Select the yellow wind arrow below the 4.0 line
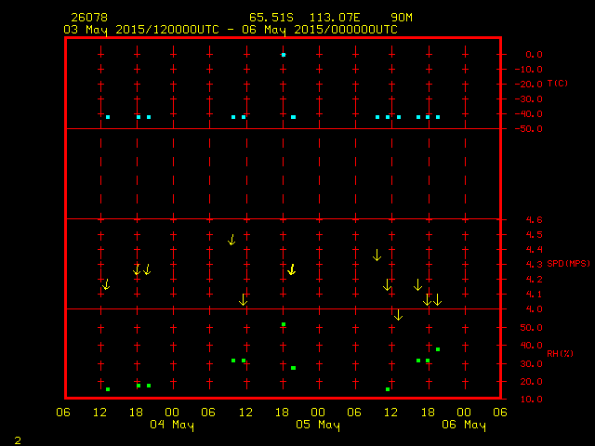 pos(398,315)
